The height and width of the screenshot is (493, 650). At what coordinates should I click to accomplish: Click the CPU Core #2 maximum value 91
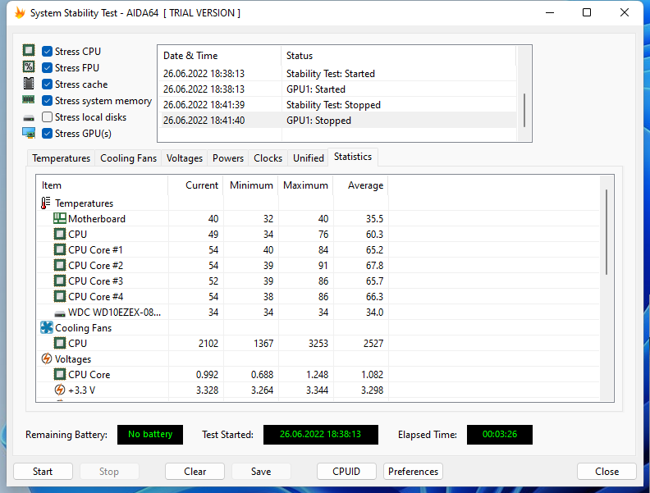pyautogui.click(x=323, y=266)
